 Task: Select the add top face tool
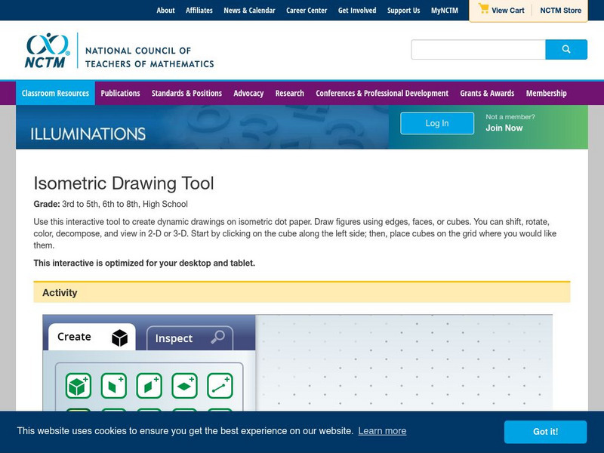pos(184,386)
